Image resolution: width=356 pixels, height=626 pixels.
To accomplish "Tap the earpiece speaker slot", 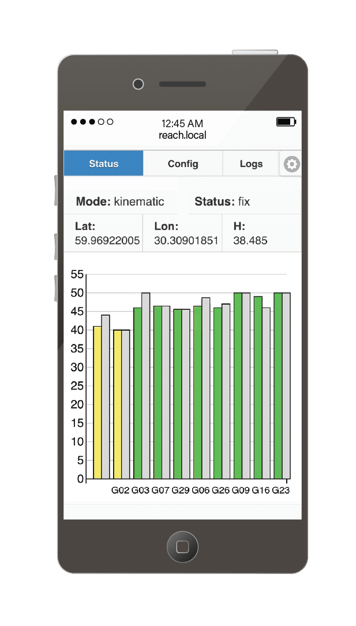I will (182, 84).
